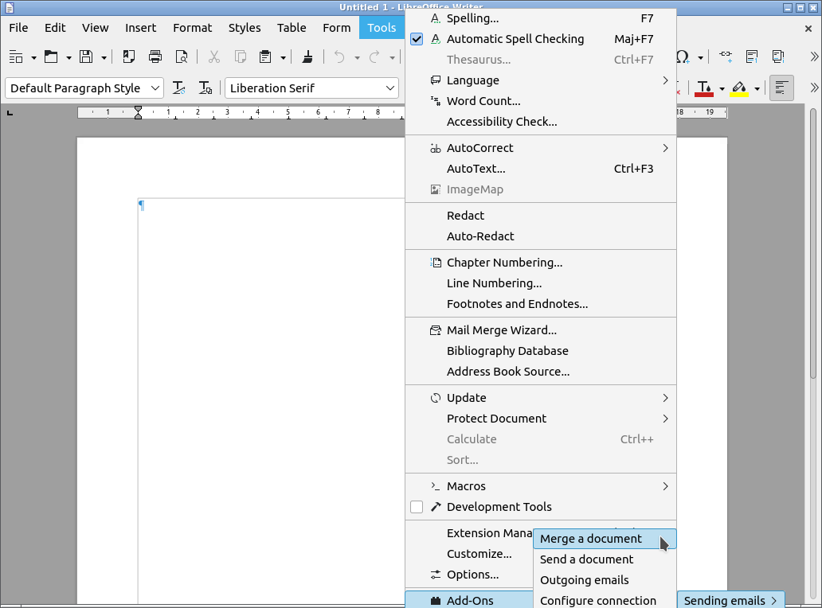Choose Word Count... menu entry
This screenshot has height=608, width=822.
pyautogui.click(x=541, y=101)
